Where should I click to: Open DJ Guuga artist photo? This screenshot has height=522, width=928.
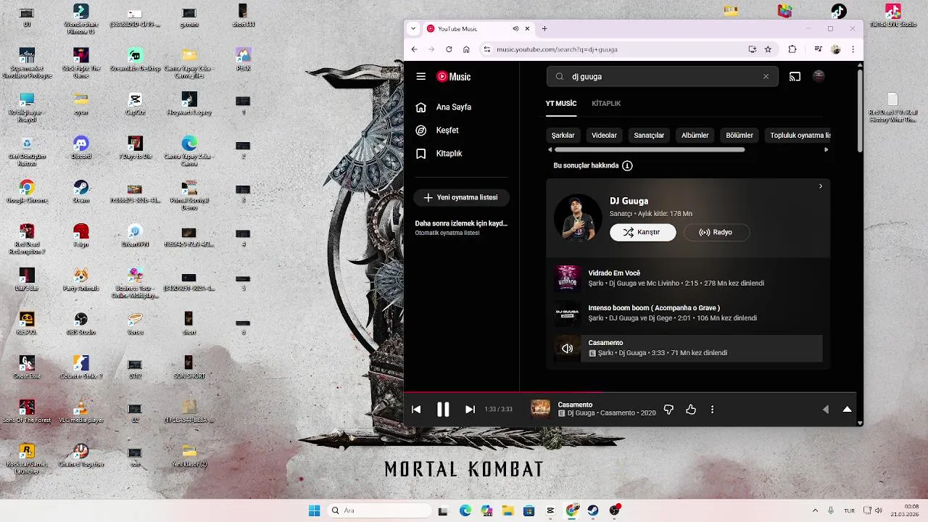click(578, 217)
